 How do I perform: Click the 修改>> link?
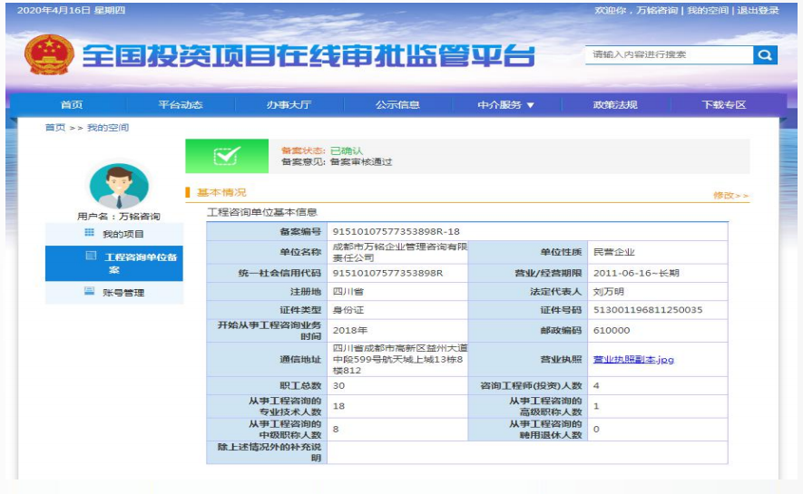pyautogui.click(x=730, y=195)
